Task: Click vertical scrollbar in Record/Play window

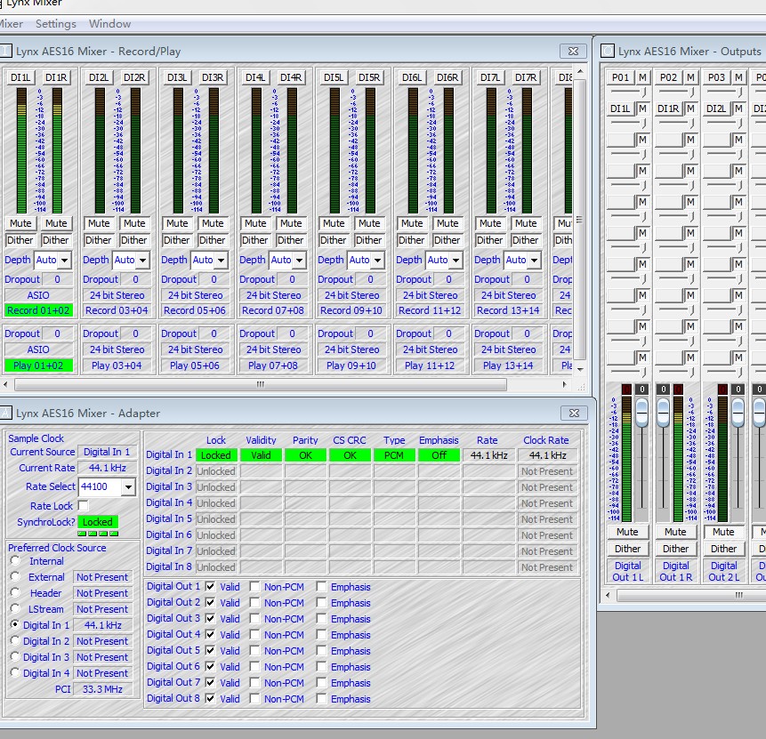Action: coord(580,220)
